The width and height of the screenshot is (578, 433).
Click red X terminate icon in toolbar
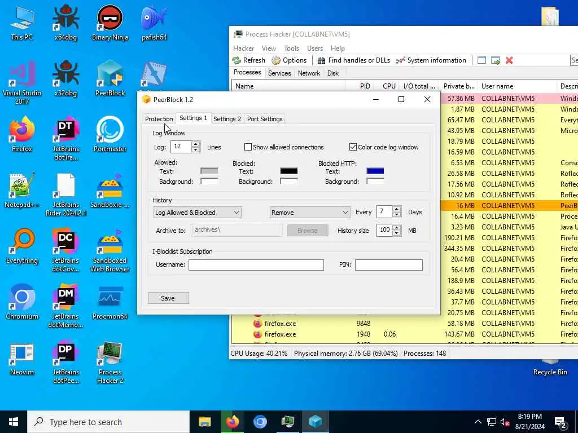click(509, 60)
